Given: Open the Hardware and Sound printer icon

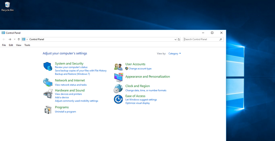Looking at the screenshot, I should point(48,94).
